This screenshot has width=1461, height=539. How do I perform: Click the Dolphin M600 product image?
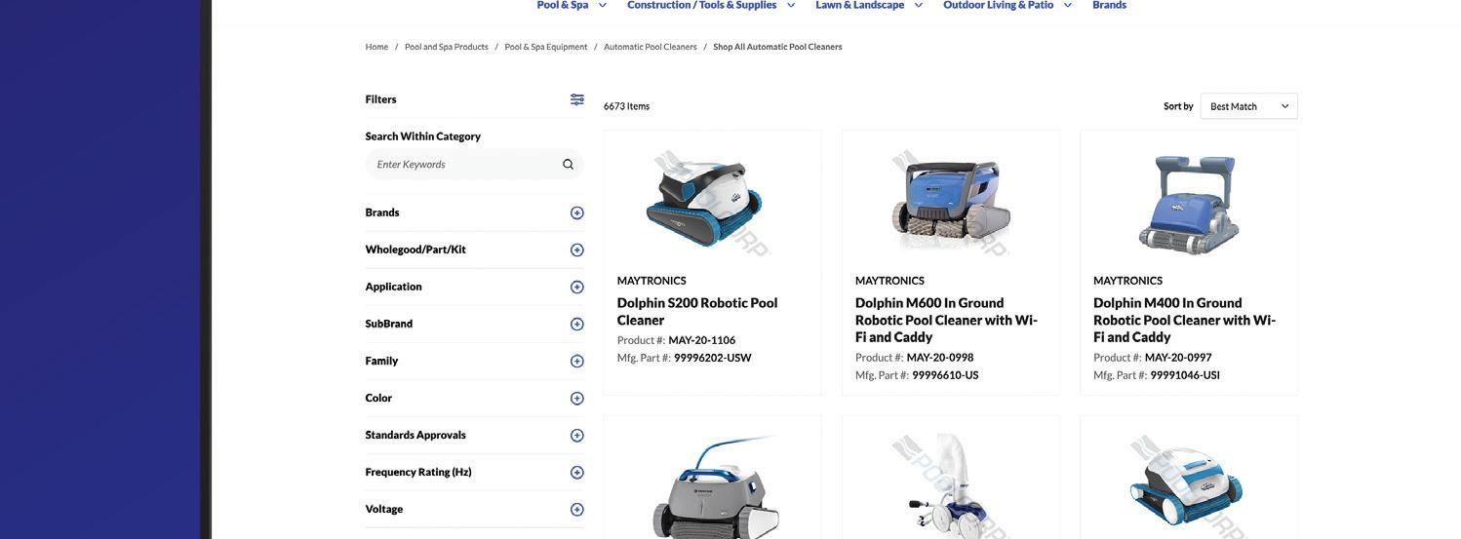[951, 203]
